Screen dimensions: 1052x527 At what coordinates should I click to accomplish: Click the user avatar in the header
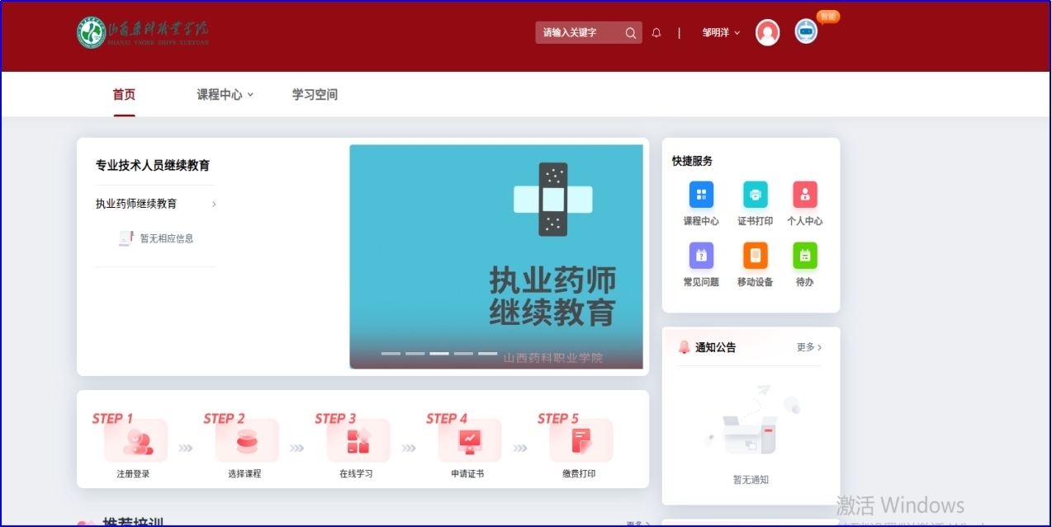coord(767,33)
